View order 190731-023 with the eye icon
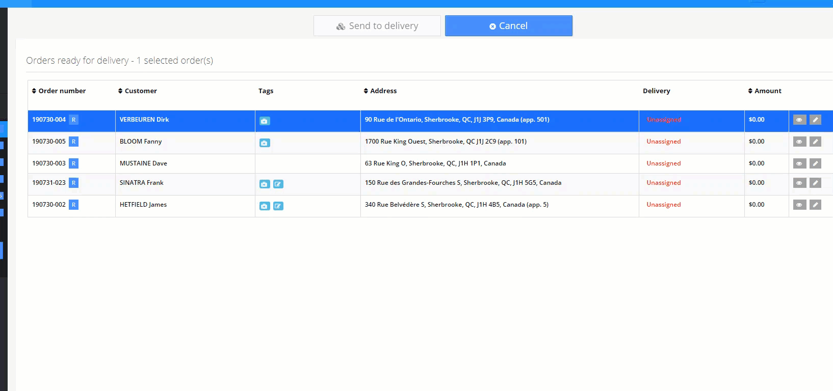 tap(799, 183)
